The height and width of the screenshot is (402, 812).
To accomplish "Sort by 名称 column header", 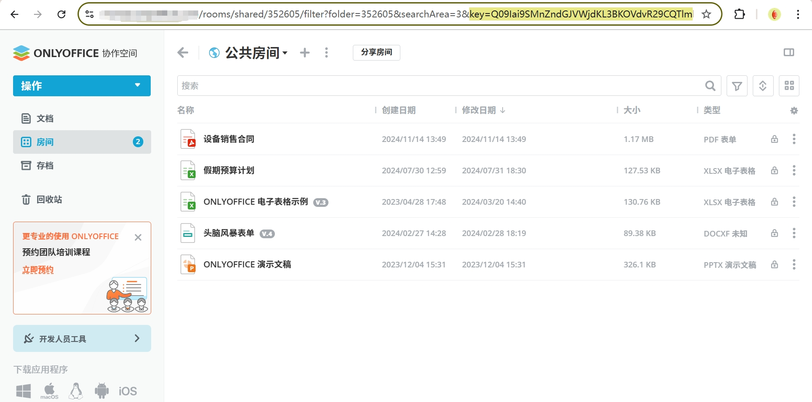I will tap(186, 110).
